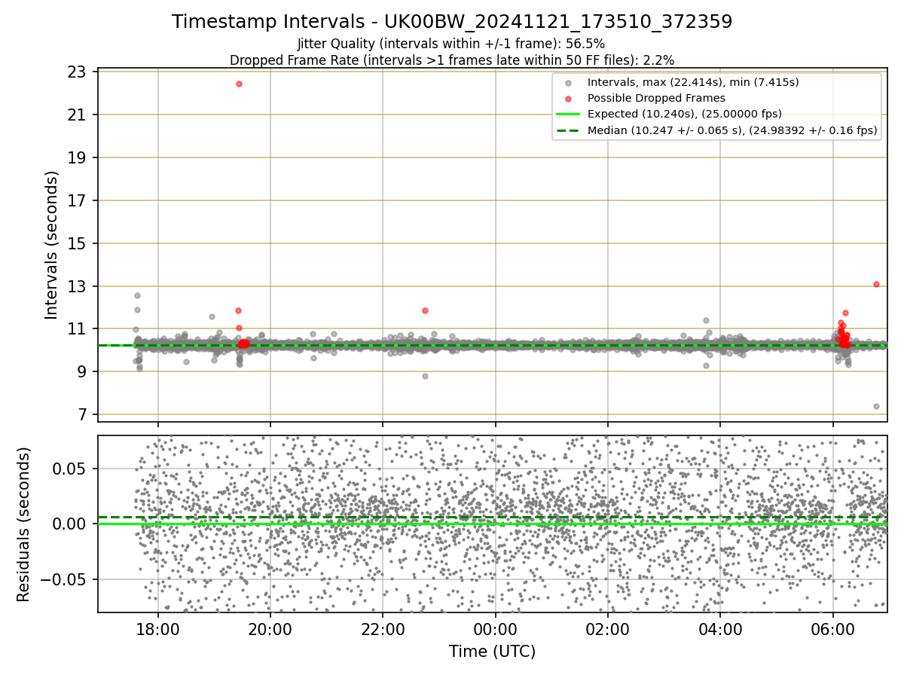Click the '06:00' x-axis tick label
The image size is (904, 678).
coord(832,630)
